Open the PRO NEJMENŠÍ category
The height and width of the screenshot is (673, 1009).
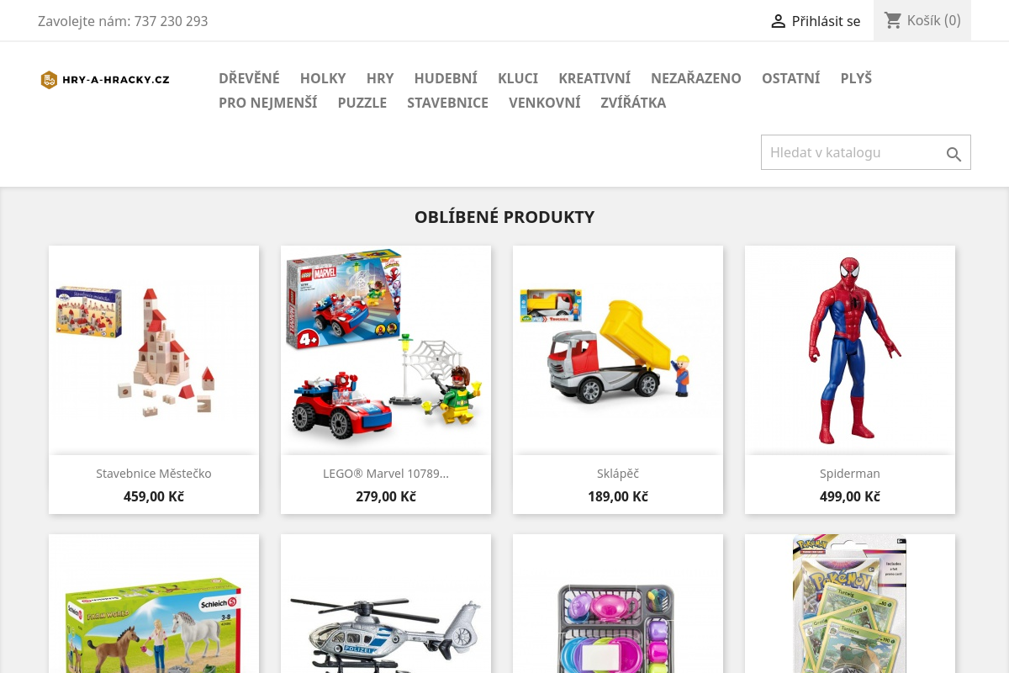pos(268,103)
